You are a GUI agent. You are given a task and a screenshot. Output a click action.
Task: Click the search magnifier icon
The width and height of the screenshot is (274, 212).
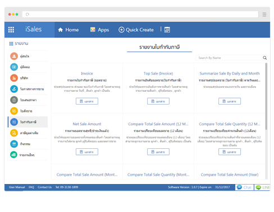tap(264, 58)
